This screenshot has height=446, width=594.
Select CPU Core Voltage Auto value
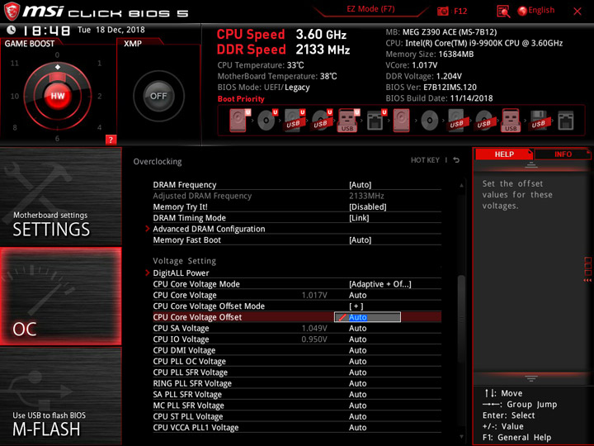click(x=357, y=295)
